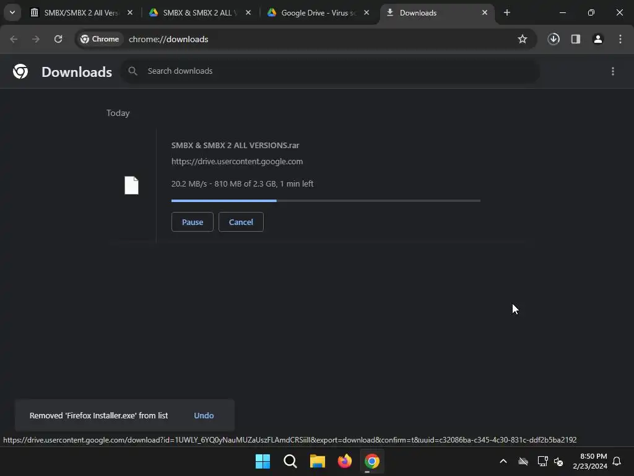The width and height of the screenshot is (634, 476).
Task: Open the toolbar downloads bubble icon
Action: click(x=554, y=39)
